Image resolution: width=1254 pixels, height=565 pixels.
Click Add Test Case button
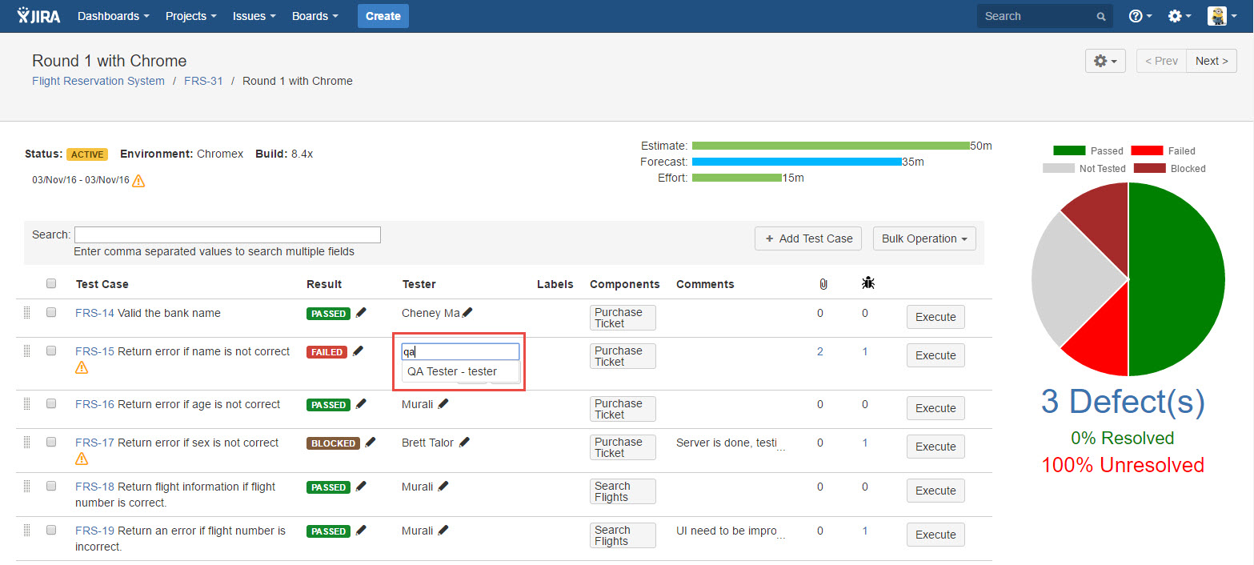click(x=808, y=238)
